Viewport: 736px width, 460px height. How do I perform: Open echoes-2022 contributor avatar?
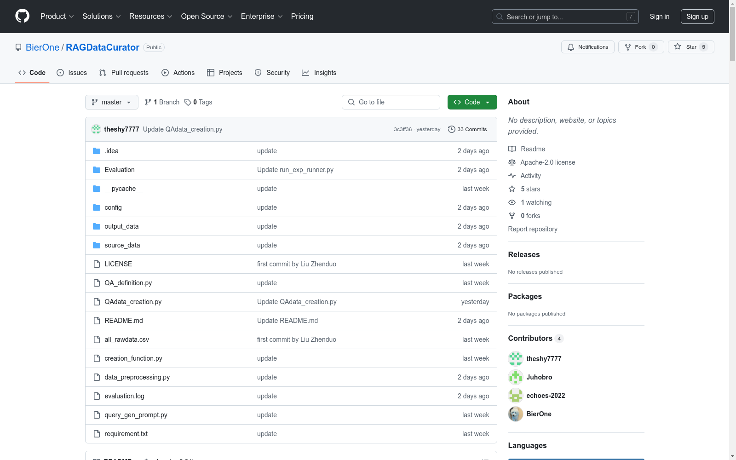pos(516,396)
